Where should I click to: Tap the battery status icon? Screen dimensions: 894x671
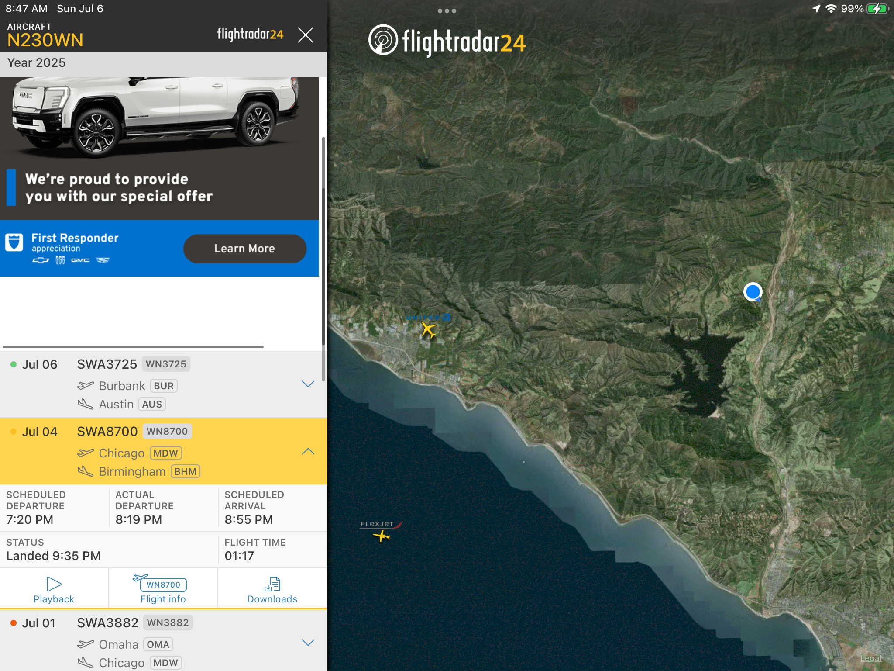[x=878, y=9]
